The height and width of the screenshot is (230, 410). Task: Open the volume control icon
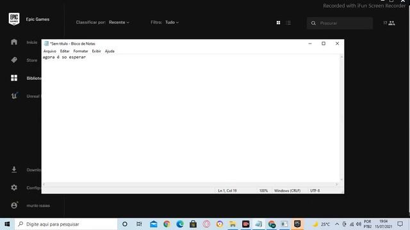[x=359, y=224]
